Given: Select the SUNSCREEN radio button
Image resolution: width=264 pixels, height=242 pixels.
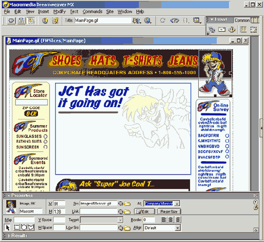Looking at the screenshot, I should coord(45,147).
